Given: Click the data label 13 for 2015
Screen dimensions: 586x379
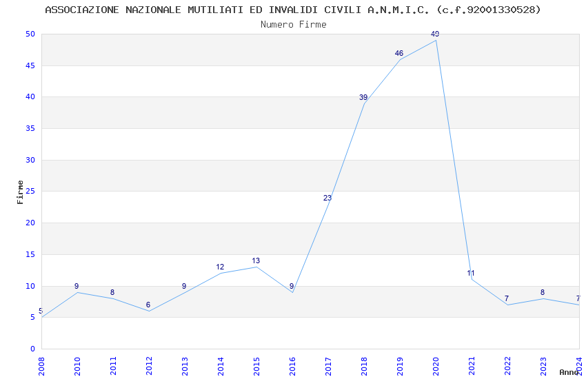Looking at the screenshot, I should tap(256, 260).
